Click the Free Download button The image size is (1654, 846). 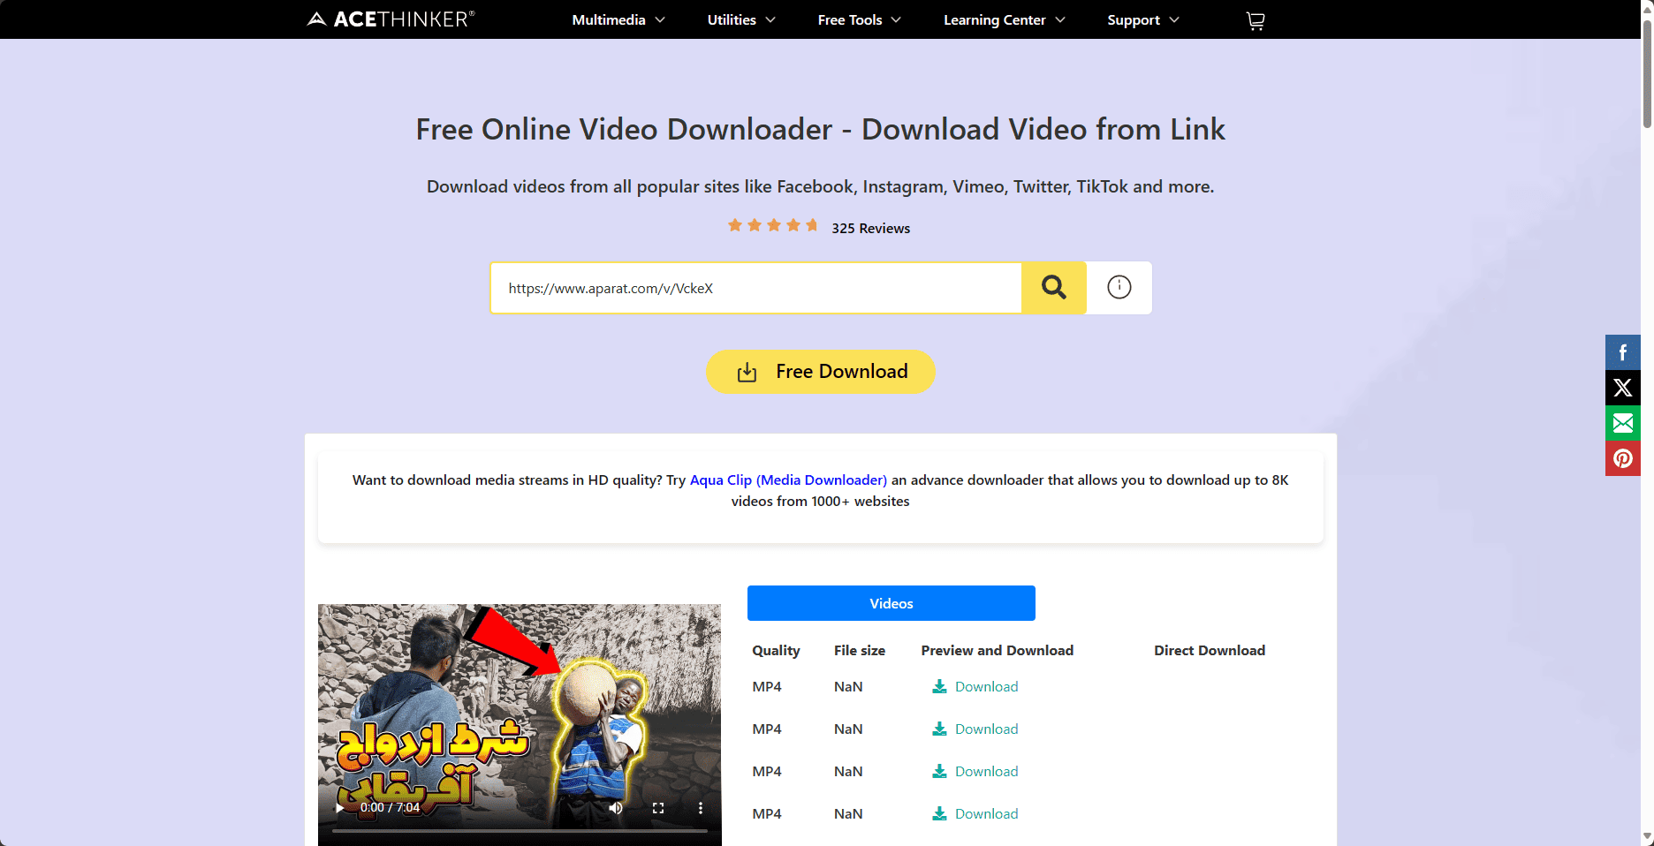(820, 371)
